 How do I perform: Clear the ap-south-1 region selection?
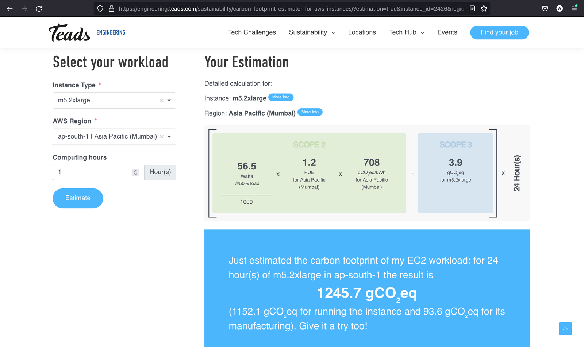click(x=162, y=137)
